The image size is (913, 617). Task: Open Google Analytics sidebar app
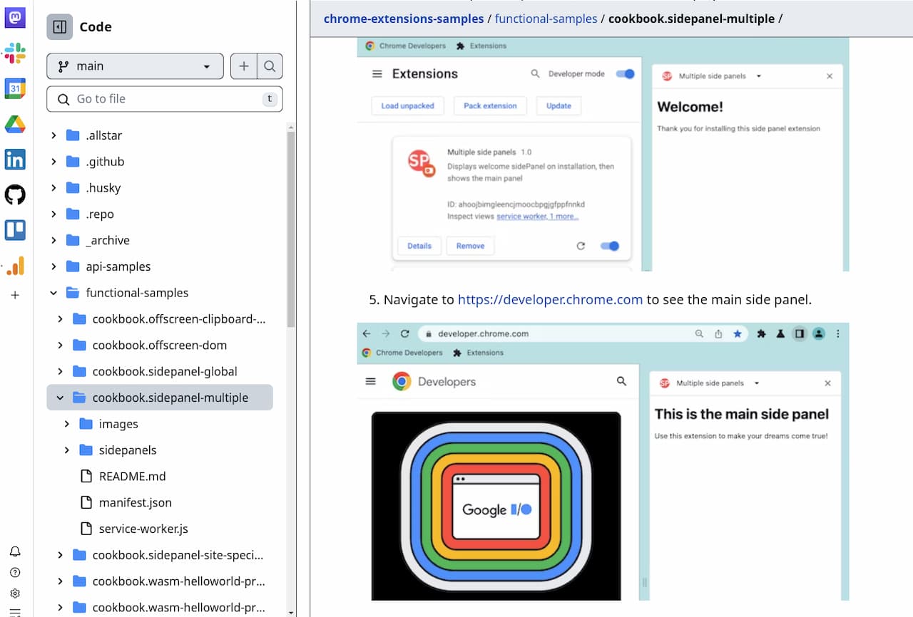coord(15,266)
